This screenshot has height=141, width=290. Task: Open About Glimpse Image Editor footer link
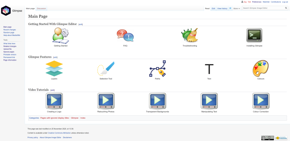(50, 137)
